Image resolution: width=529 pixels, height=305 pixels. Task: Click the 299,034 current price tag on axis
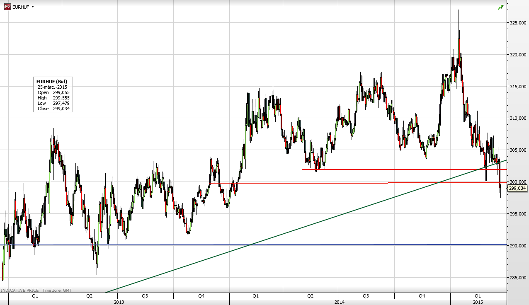click(x=517, y=188)
